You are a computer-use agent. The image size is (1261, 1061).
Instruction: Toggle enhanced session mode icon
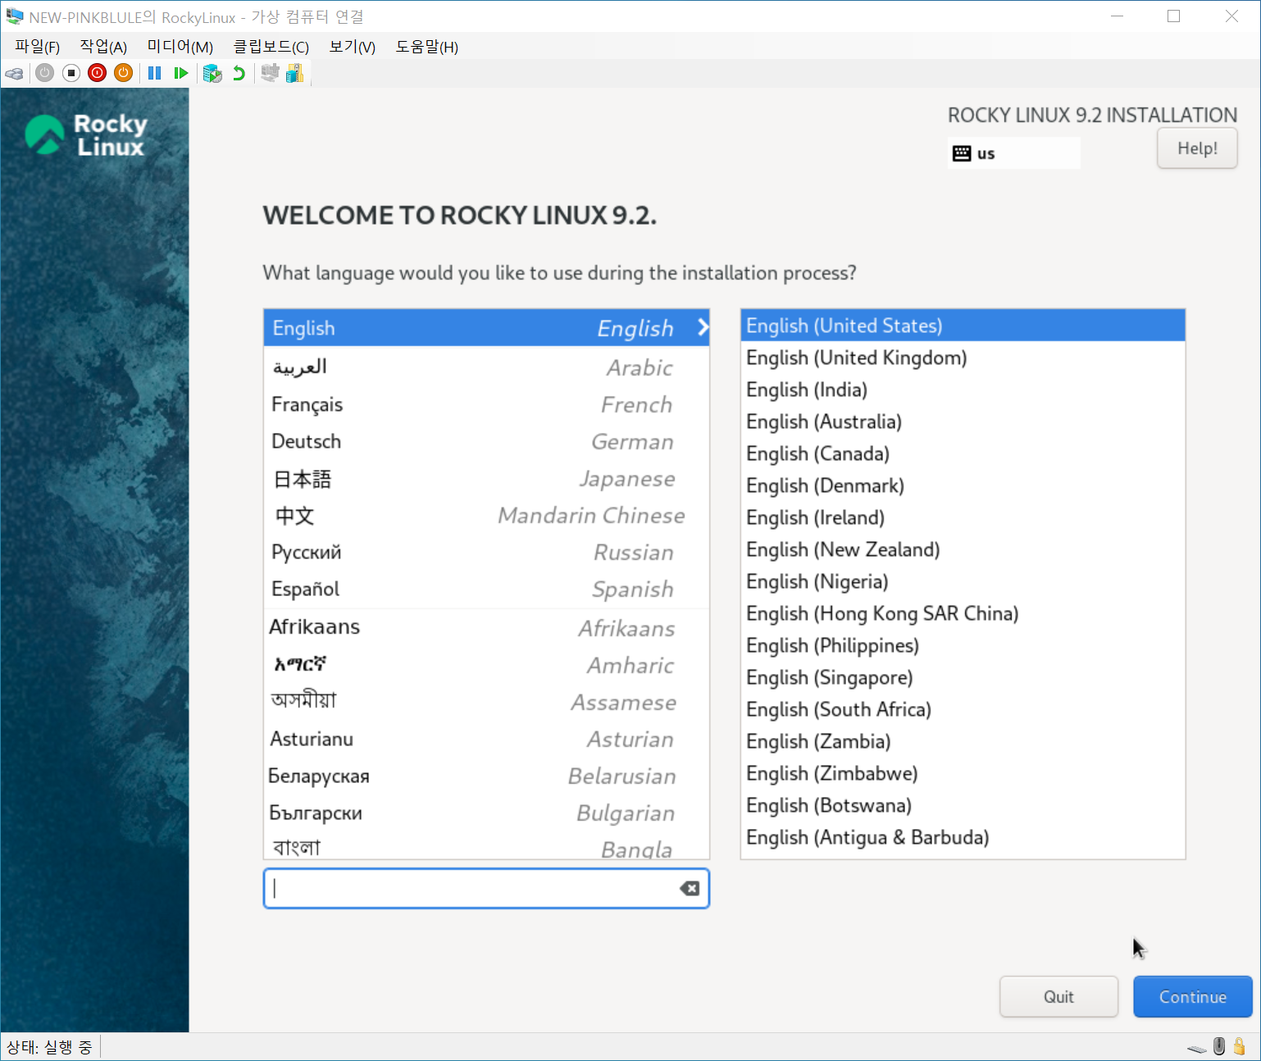(x=270, y=74)
